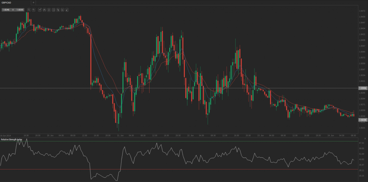Click the small square between the prices

point(13,10)
